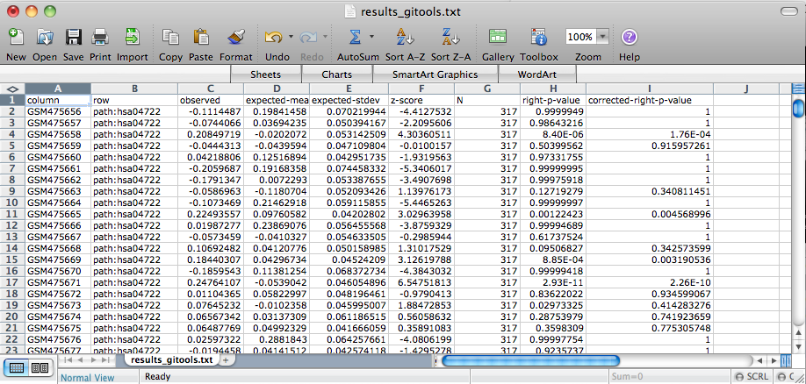Open Help with the question mark icon
806x384 pixels.
pos(630,37)
